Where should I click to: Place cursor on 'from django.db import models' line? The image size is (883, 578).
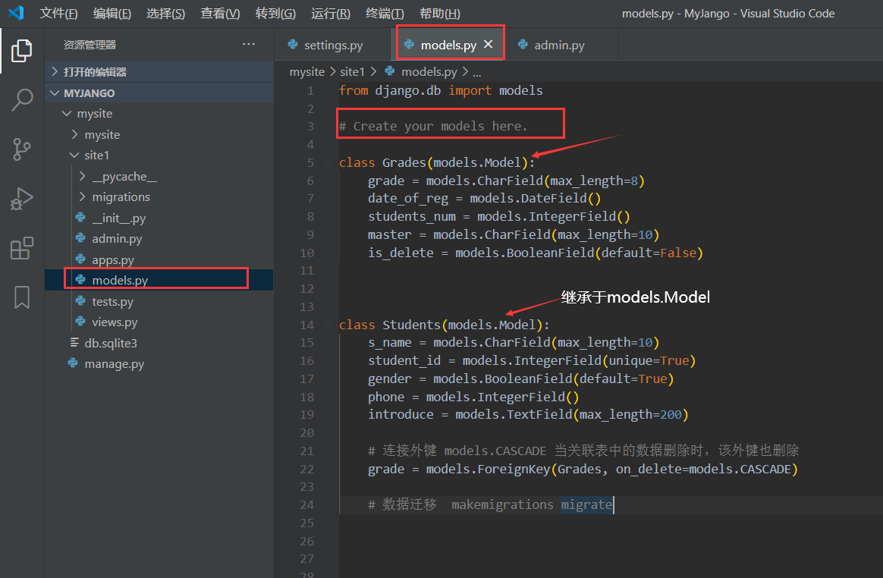point(441,91)
